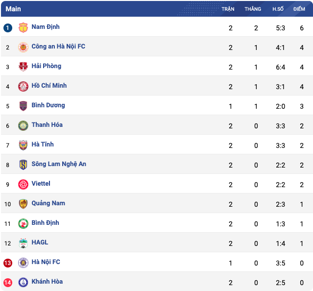Click the Khánh Hòa club logo
This screenshot has height=291, width=313.
point(23,282)
